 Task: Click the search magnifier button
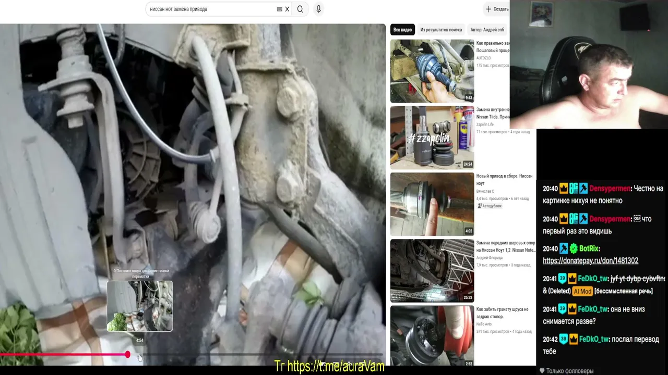(300, 9)
